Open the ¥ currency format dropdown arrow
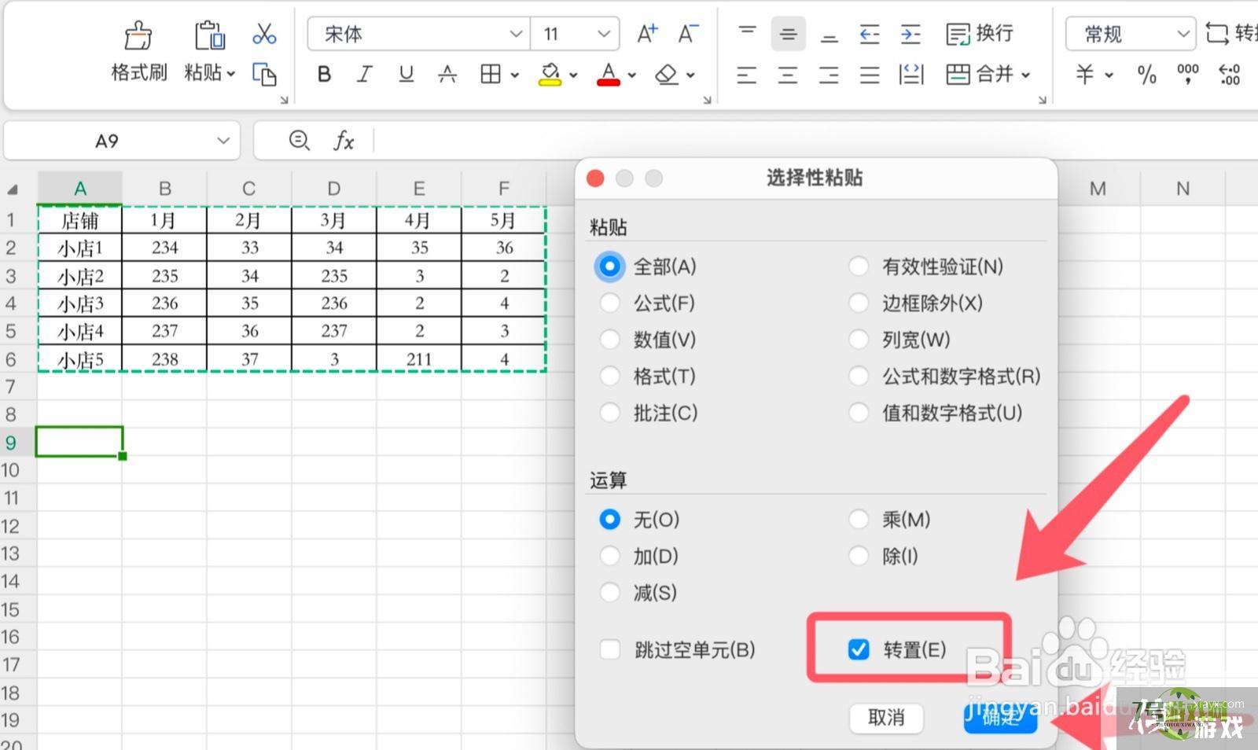The height and width of the screenshot is (750, 1258). click(1109, 75)
